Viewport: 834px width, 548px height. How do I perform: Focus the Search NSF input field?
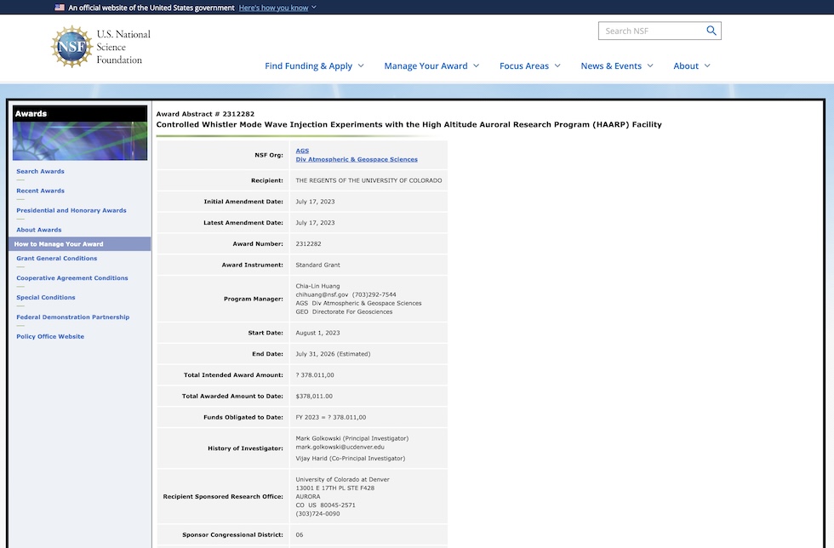pos(651,31)
